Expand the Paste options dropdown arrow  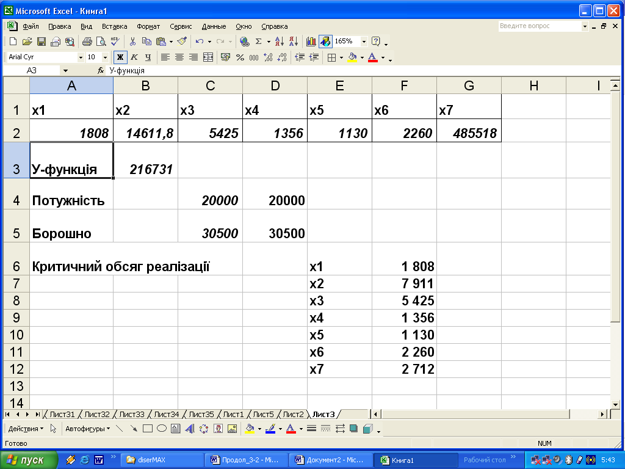tap(171, 42)
